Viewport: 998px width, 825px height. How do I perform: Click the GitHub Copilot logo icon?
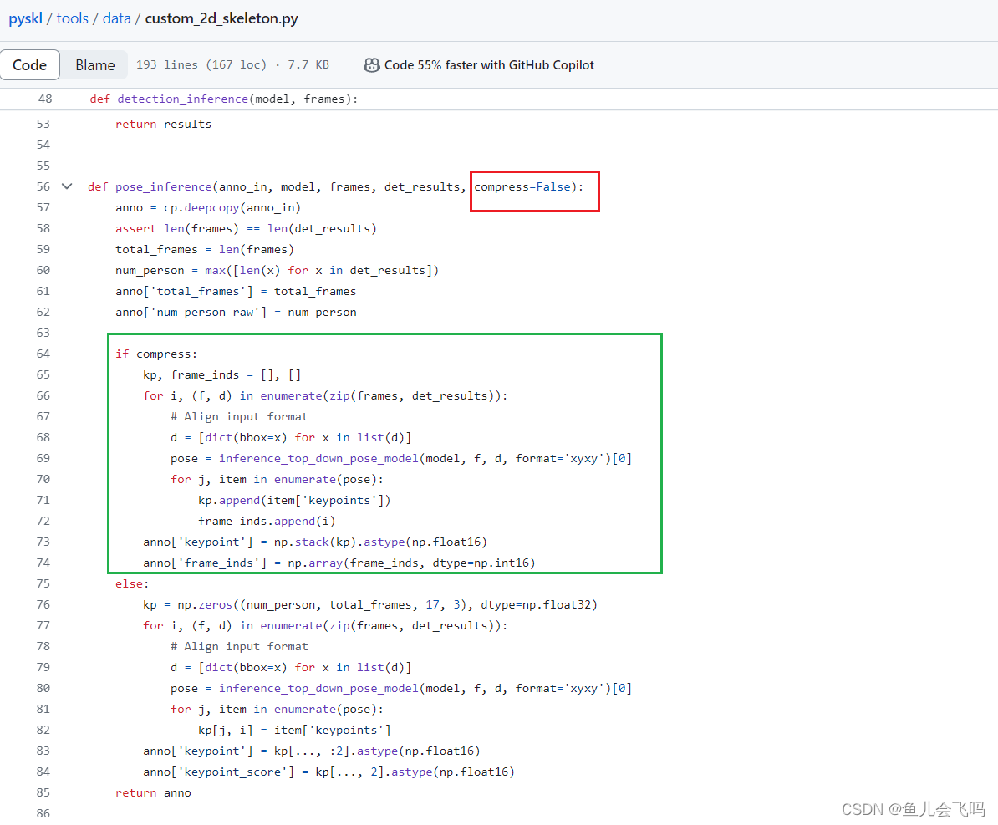[x=371, y=64]
